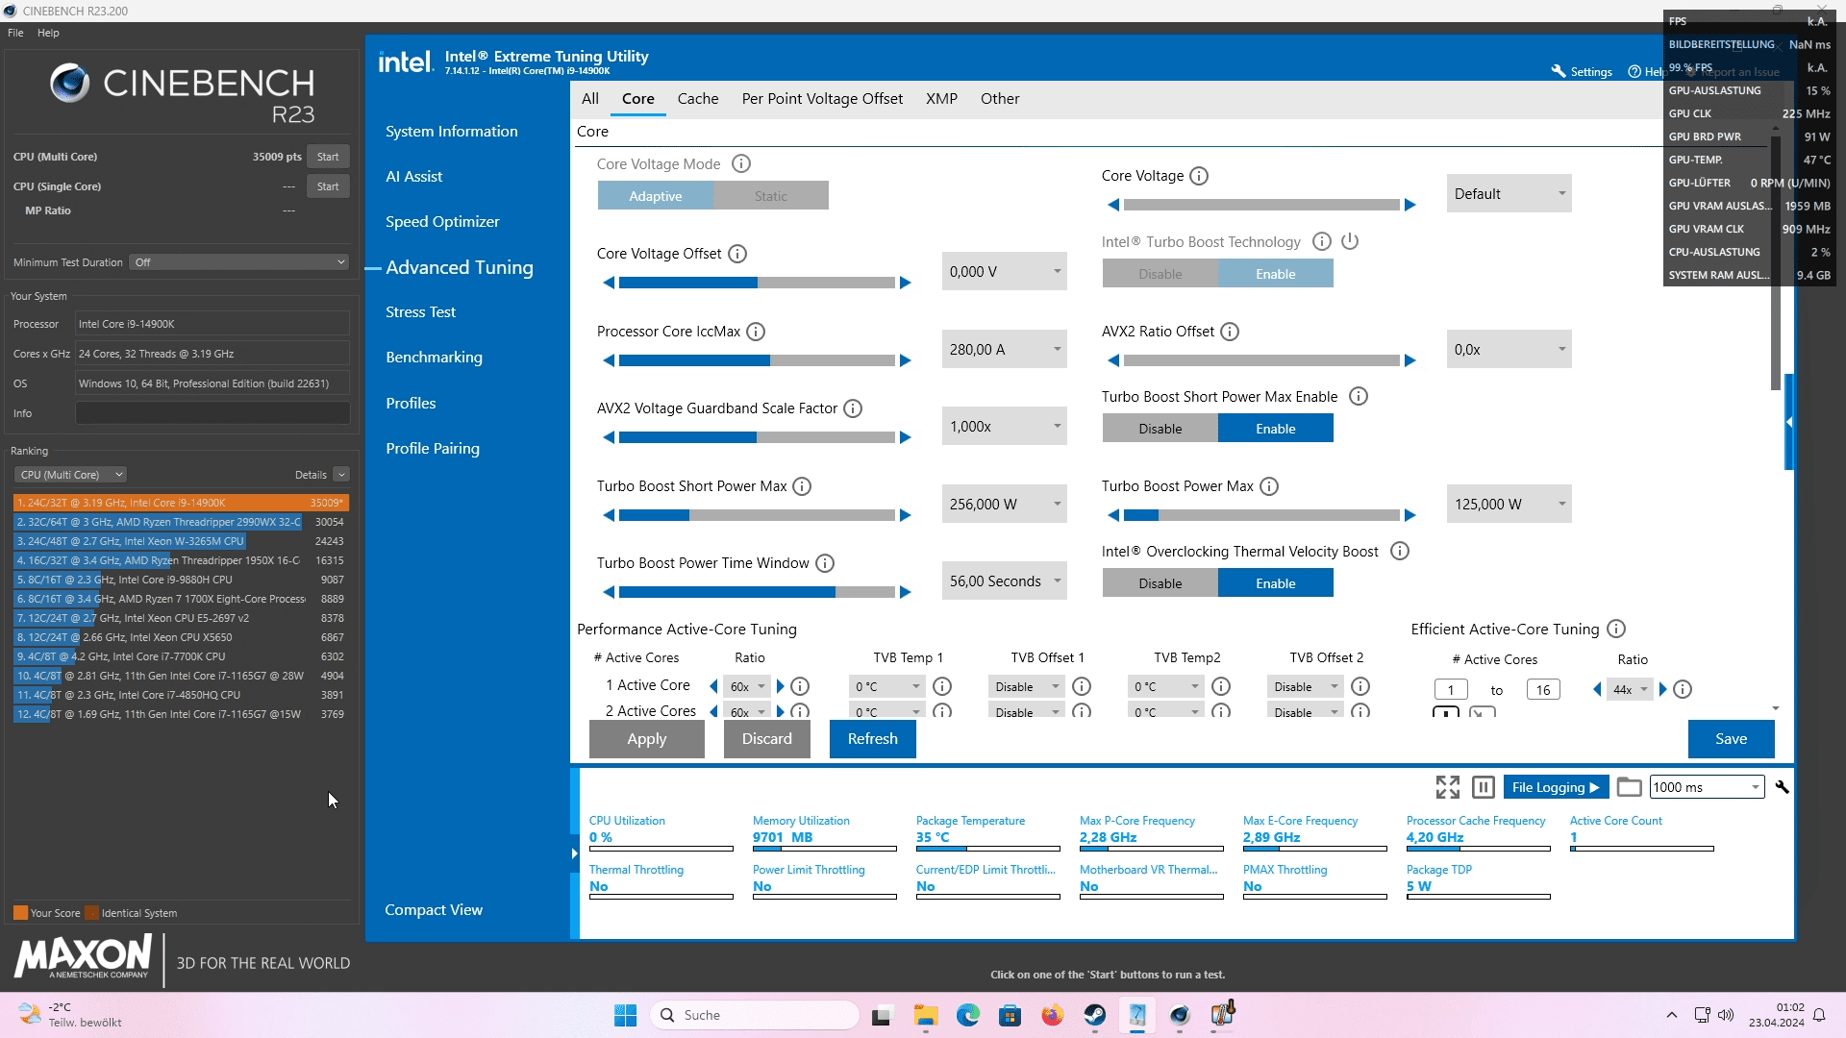Adjust the Turbo Boost Power Time Window slider
The height and width of the screenshot is (1038, 1846).
point(757,592)
